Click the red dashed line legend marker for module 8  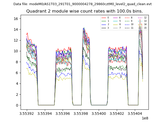click(127, 18)
